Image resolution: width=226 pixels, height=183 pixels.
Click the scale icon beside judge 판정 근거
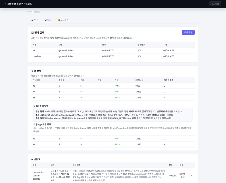(x=34, y=124)
